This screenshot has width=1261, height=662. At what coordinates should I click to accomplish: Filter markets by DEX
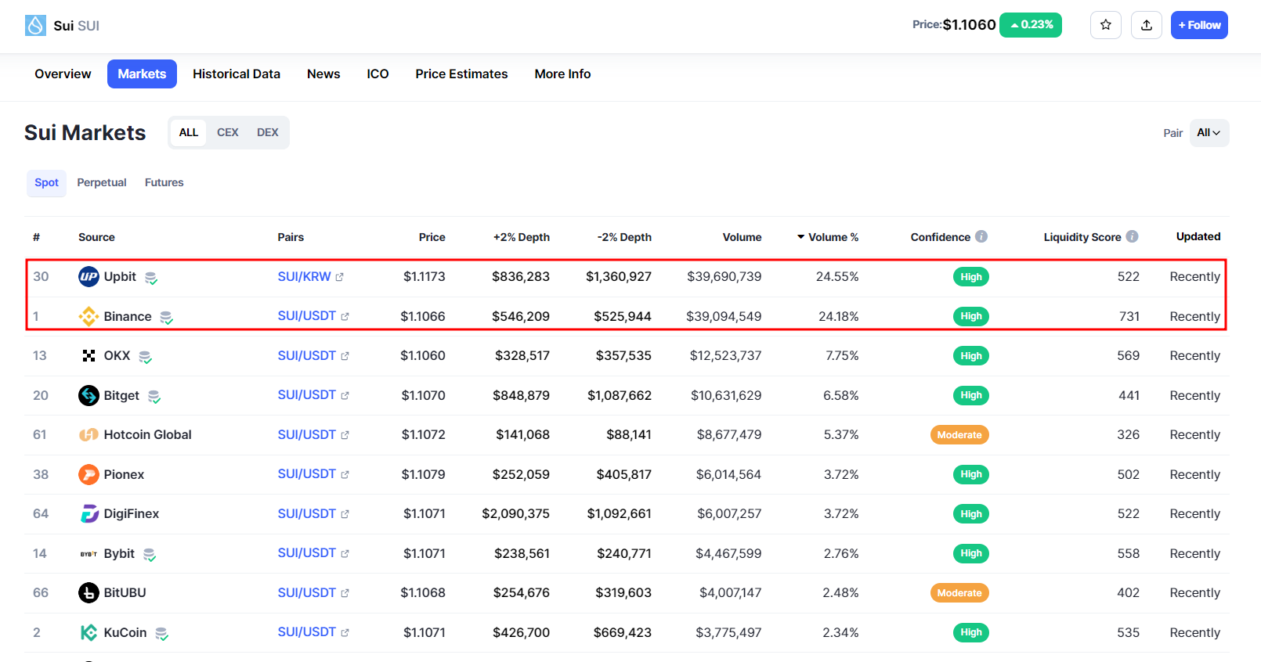[268, 132]
